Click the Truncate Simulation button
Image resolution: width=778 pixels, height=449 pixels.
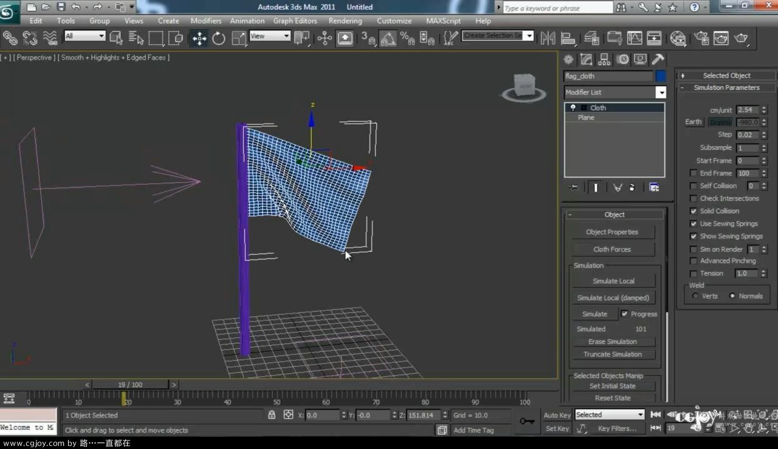(x=613, y=354)
